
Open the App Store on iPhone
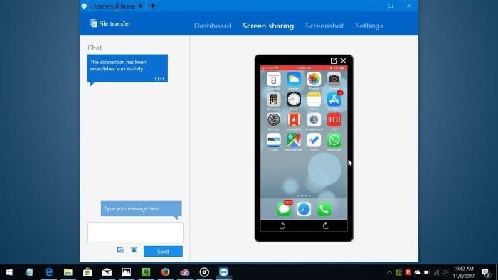[334, 99]
